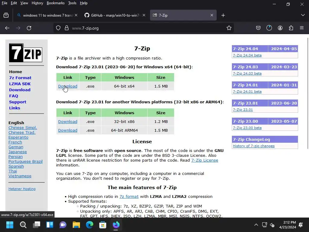The image size is (309, 232).
Task: Open the Support sidebar link
Action: coord(18,102)
